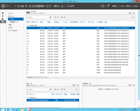Select disk 2 HGST SATA row
Screen dimensions: 140x111
pyautogui.click(x=81, y=67)
